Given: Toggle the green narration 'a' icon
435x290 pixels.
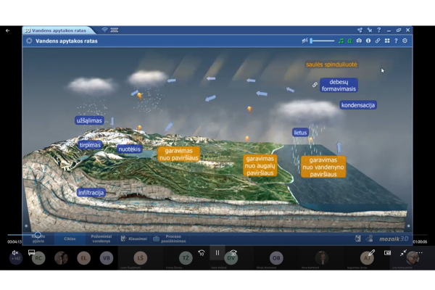Looking at the screenshot, I should (350, 41).
